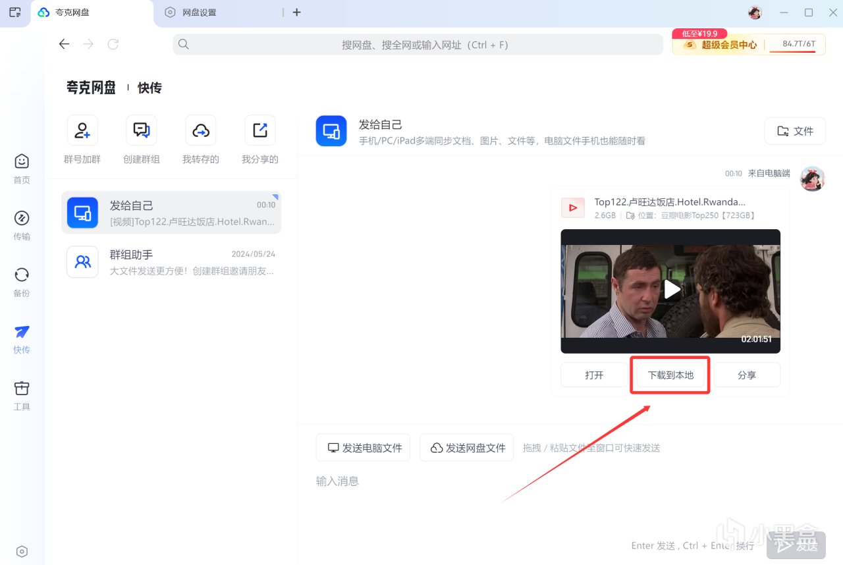Click 发送网盘文件 button
Screen dimensions: 843x565
pyautogui.click(x=466, y=448)
